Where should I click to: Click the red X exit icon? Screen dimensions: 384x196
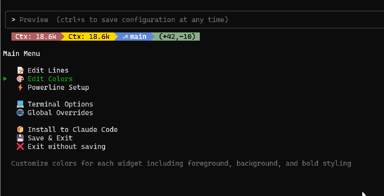click(x=20, y=146)
